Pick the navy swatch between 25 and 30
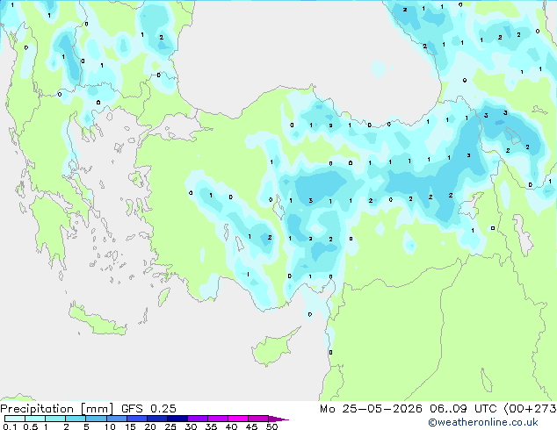Screen dimensions: 557x430 coord(177,419)
